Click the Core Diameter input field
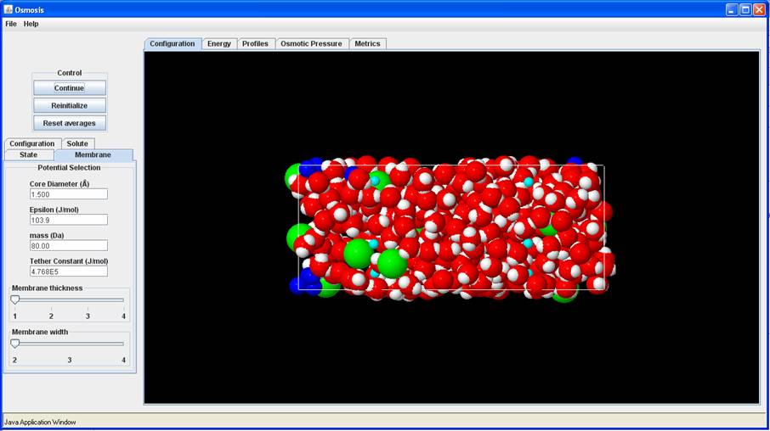 (68, 194)
